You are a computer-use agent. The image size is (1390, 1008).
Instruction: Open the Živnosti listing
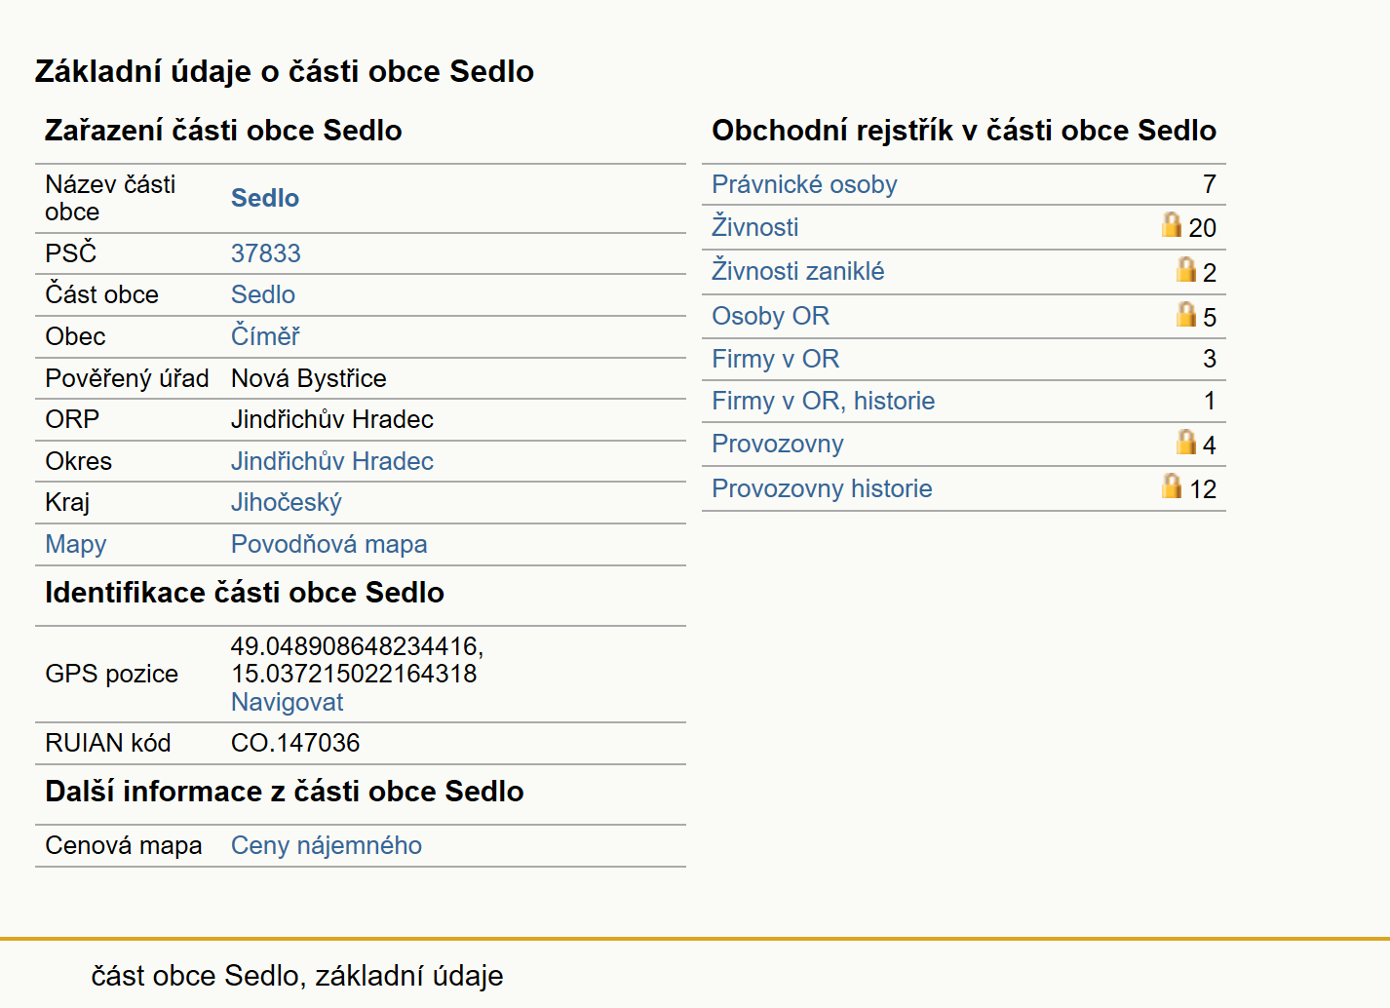(754, 227)
